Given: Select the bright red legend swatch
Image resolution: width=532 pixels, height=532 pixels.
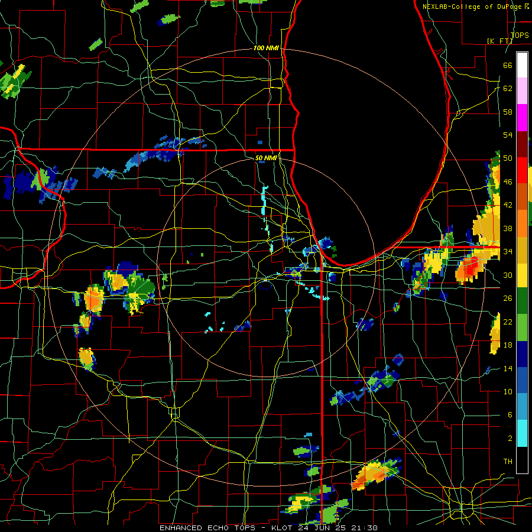Looking at the screenshot, I should point(522,170).
